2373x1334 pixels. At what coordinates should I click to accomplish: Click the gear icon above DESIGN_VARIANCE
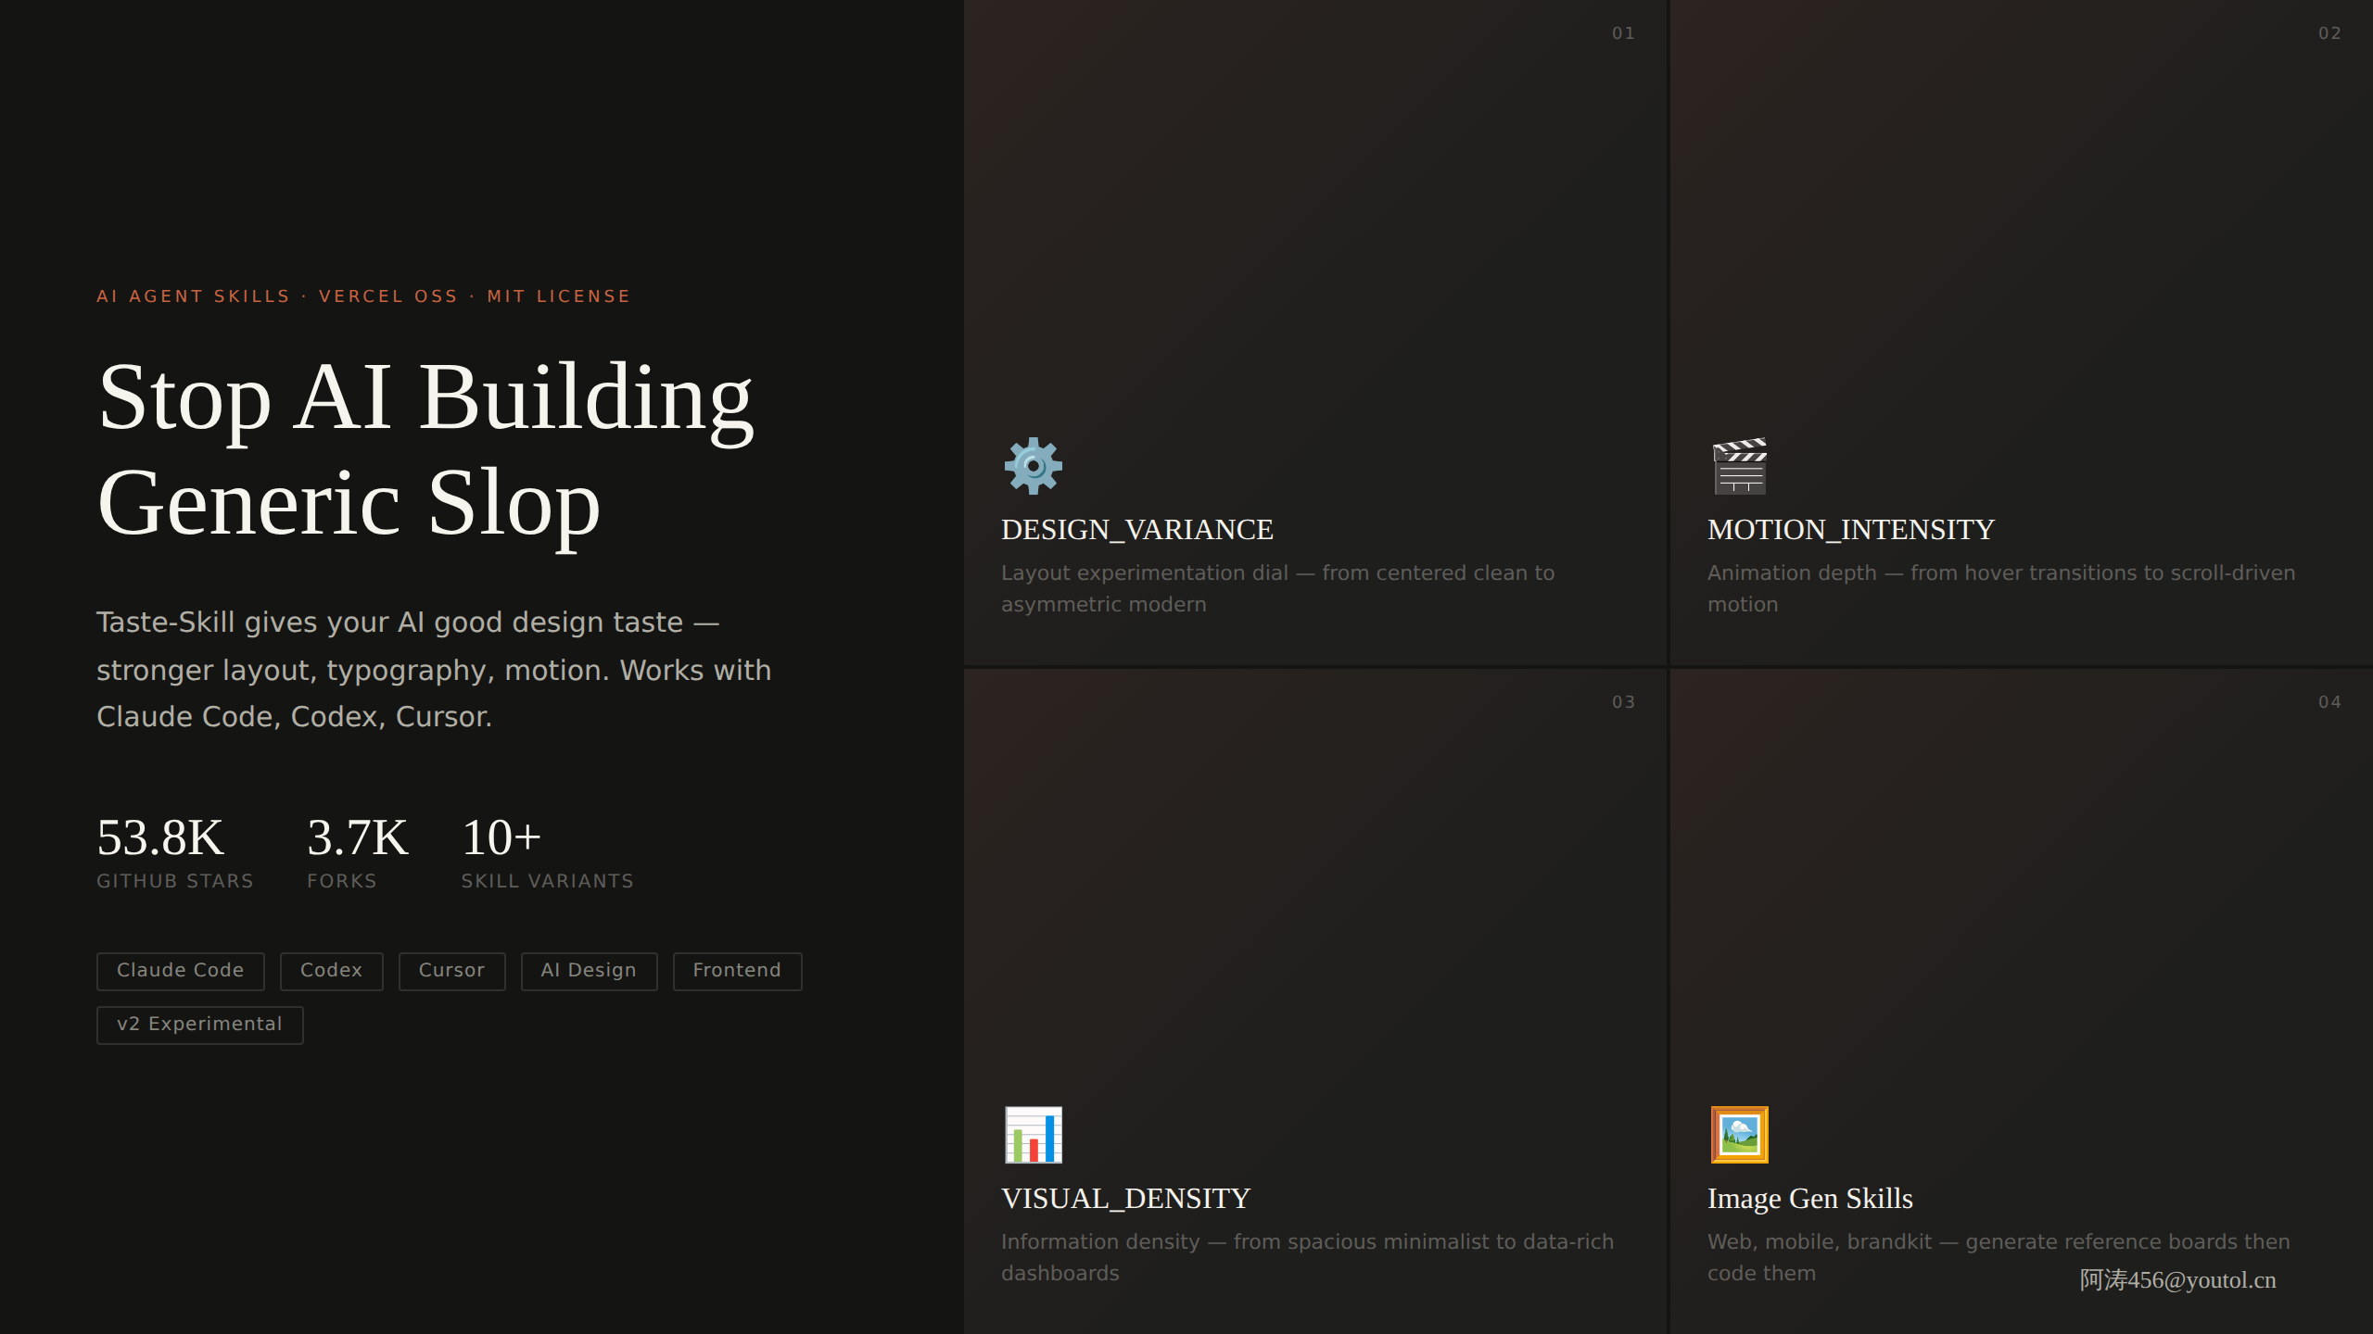[x=1033, y=466]
